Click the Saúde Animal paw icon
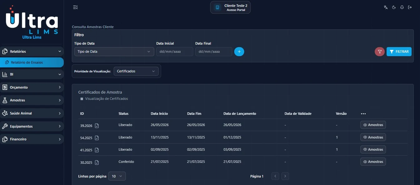The image size is (420, 185). [x=5, y=113]
